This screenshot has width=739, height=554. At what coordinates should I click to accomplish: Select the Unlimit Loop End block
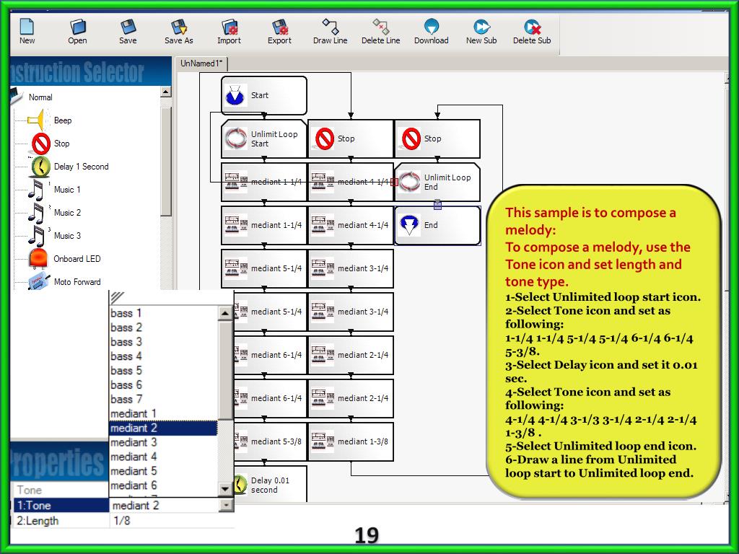pos(437,183)
